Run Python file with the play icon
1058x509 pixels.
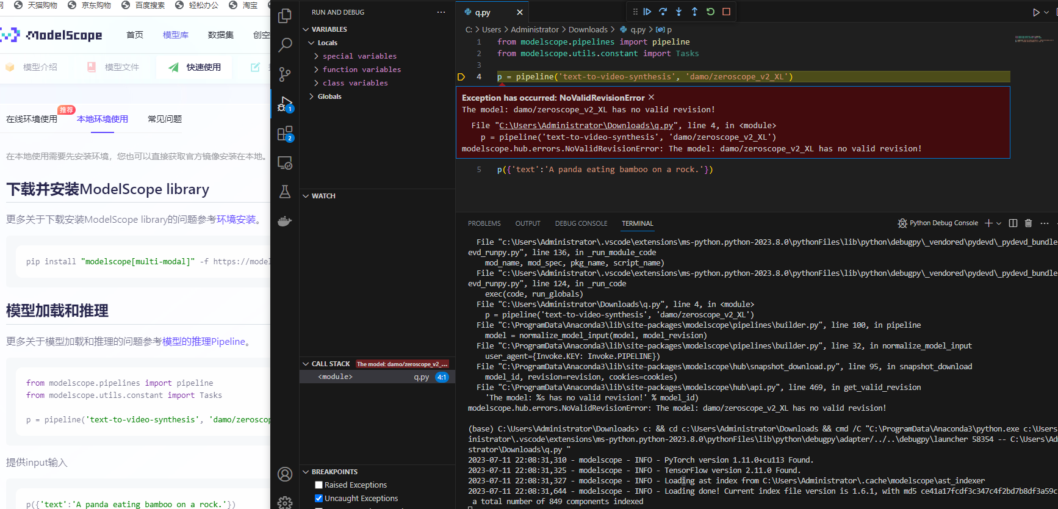pos(1036,12)
